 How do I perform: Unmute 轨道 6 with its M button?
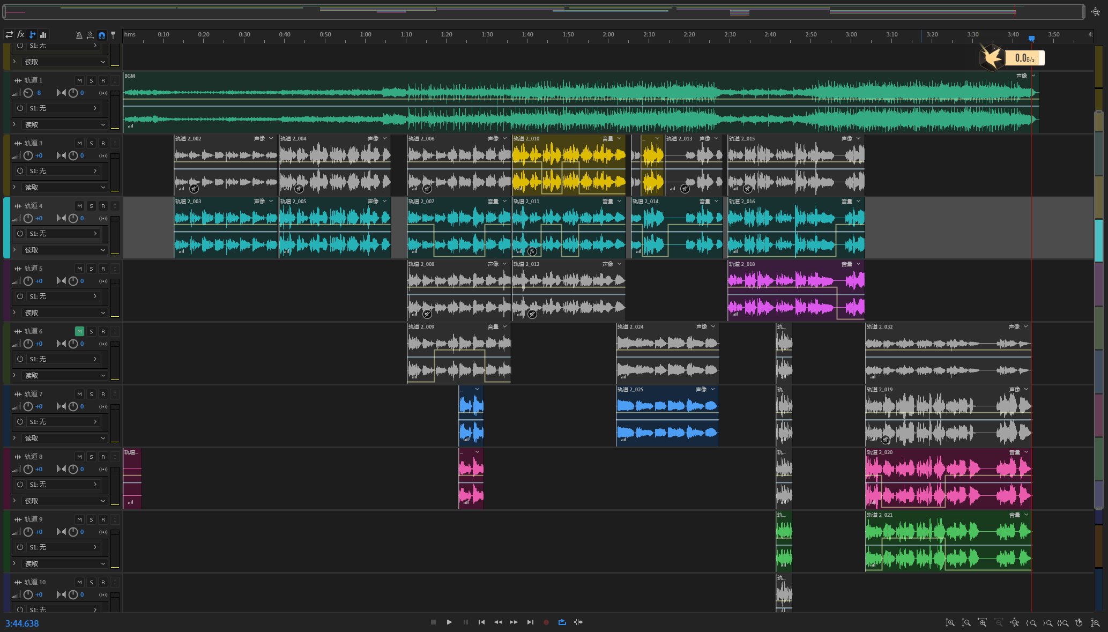pos(79,331)
